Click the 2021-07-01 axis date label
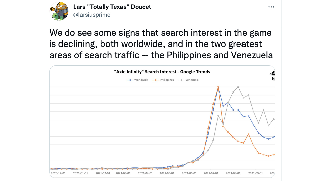322x181 pixels. point(211,173)
